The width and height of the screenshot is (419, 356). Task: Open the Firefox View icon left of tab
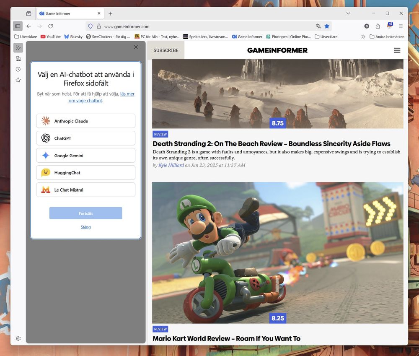[28, 13]
